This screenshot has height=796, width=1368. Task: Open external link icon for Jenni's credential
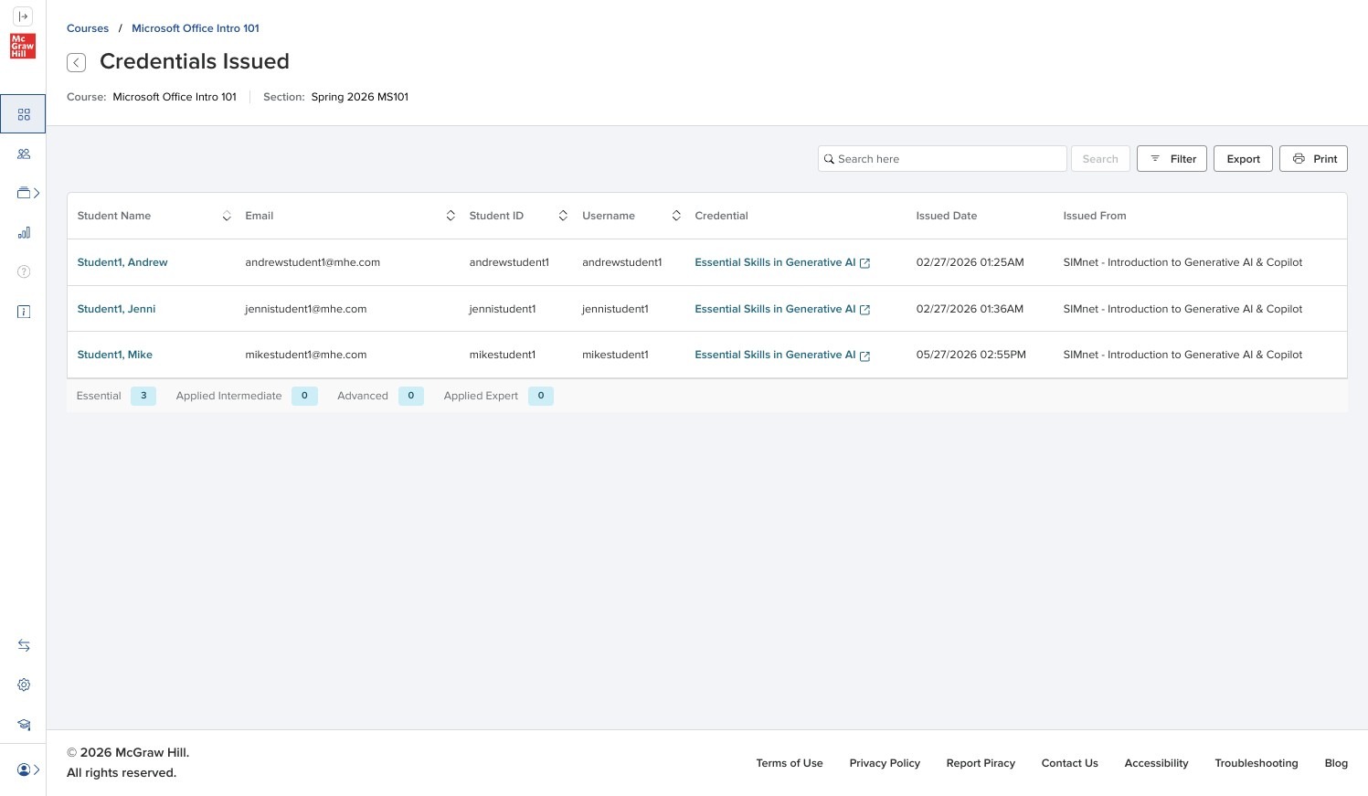point(864,310)
